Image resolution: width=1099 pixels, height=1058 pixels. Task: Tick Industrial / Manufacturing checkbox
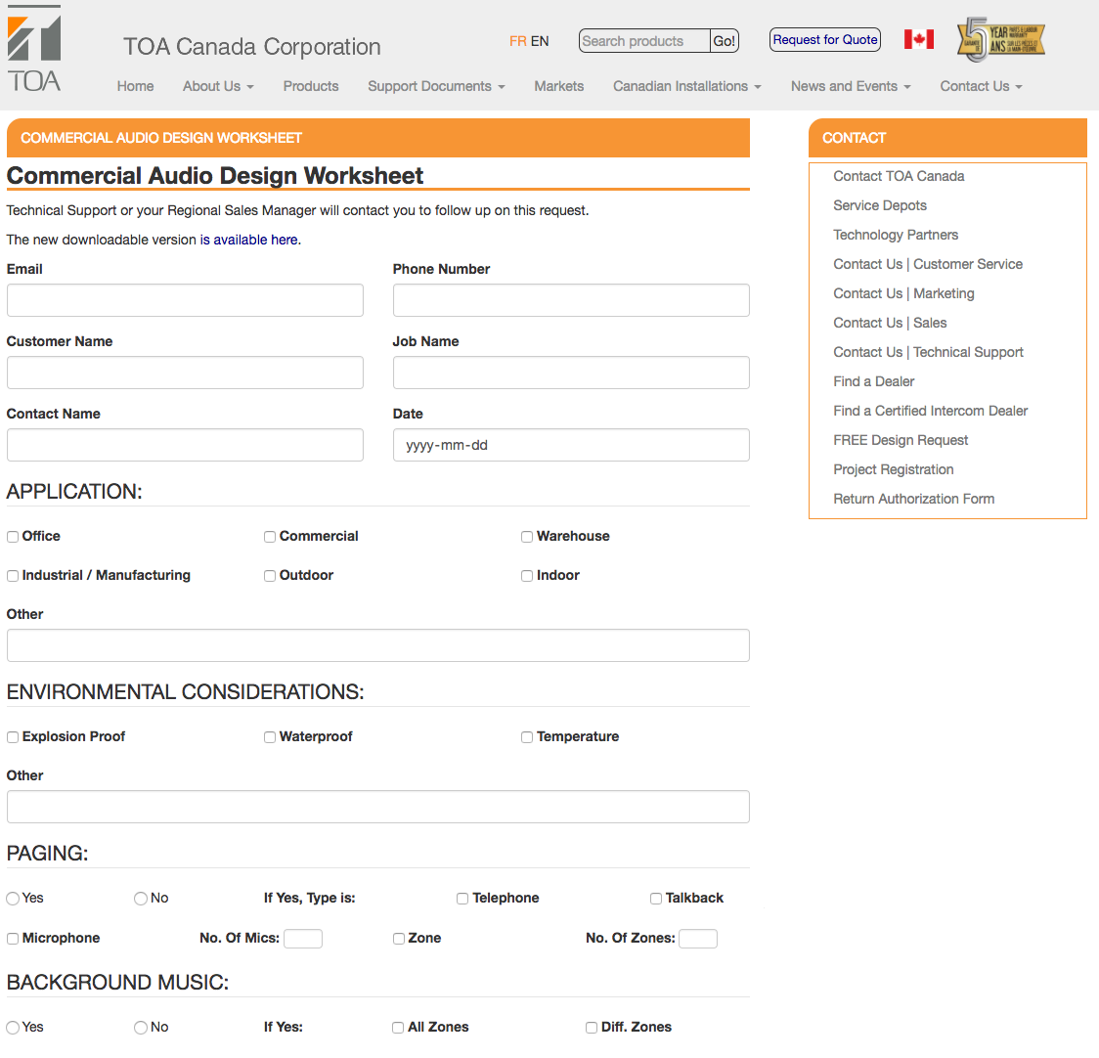point(13,576)
